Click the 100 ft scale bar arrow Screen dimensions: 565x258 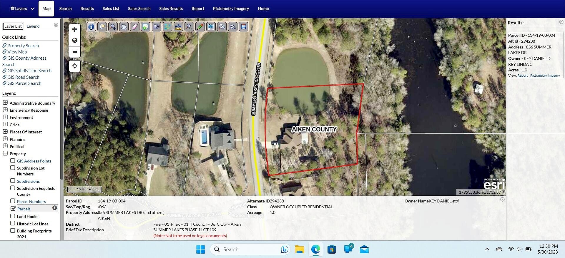(90, 189)
